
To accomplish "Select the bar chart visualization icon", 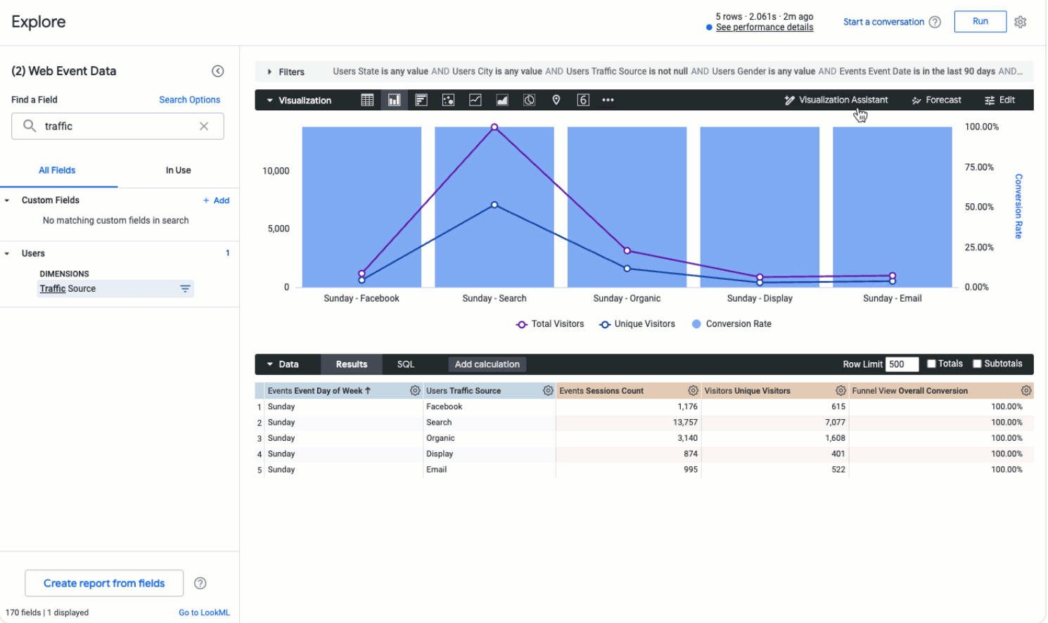I will (x=421, y=100).
